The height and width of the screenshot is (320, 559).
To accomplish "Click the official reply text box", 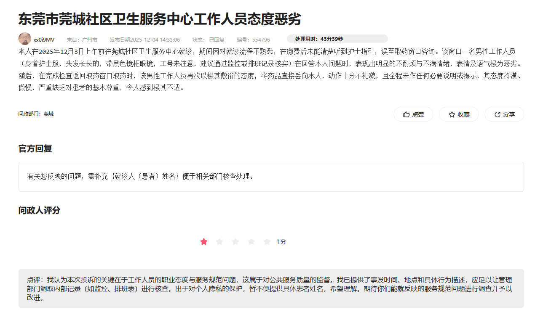I will [271, 177].
